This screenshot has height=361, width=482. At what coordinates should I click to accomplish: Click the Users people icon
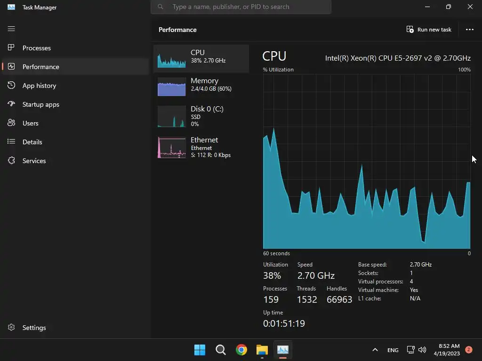tap(11, 123)
